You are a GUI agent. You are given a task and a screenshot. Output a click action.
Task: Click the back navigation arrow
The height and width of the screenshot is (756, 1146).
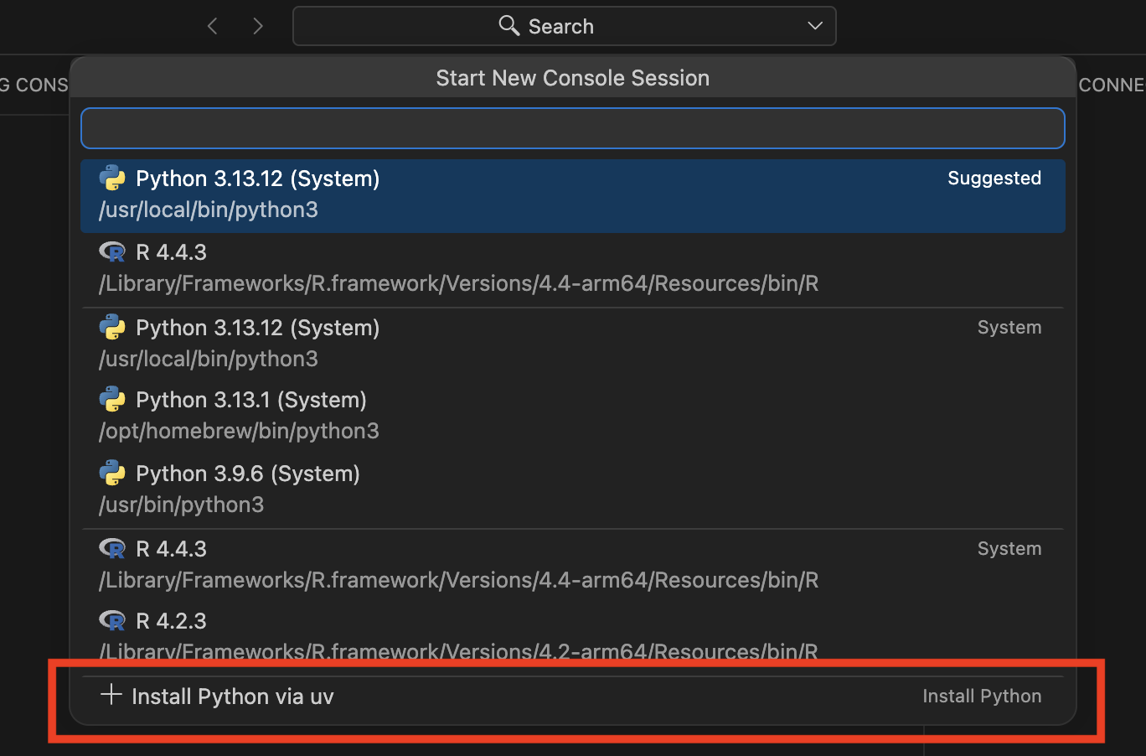pyautogui.click(x=213, y=26)
